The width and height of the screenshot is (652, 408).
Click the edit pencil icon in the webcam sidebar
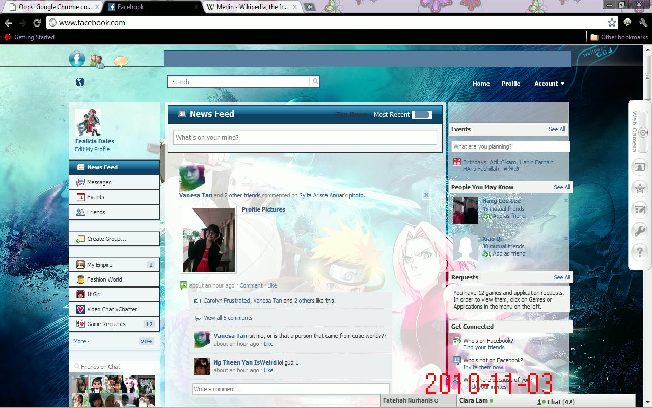pyautogui.click(x=639, y=210)
